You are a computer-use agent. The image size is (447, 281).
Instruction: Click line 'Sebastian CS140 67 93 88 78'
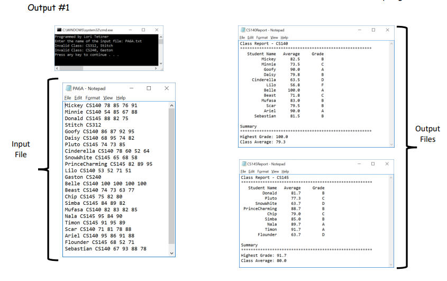(x=105, y=249)
